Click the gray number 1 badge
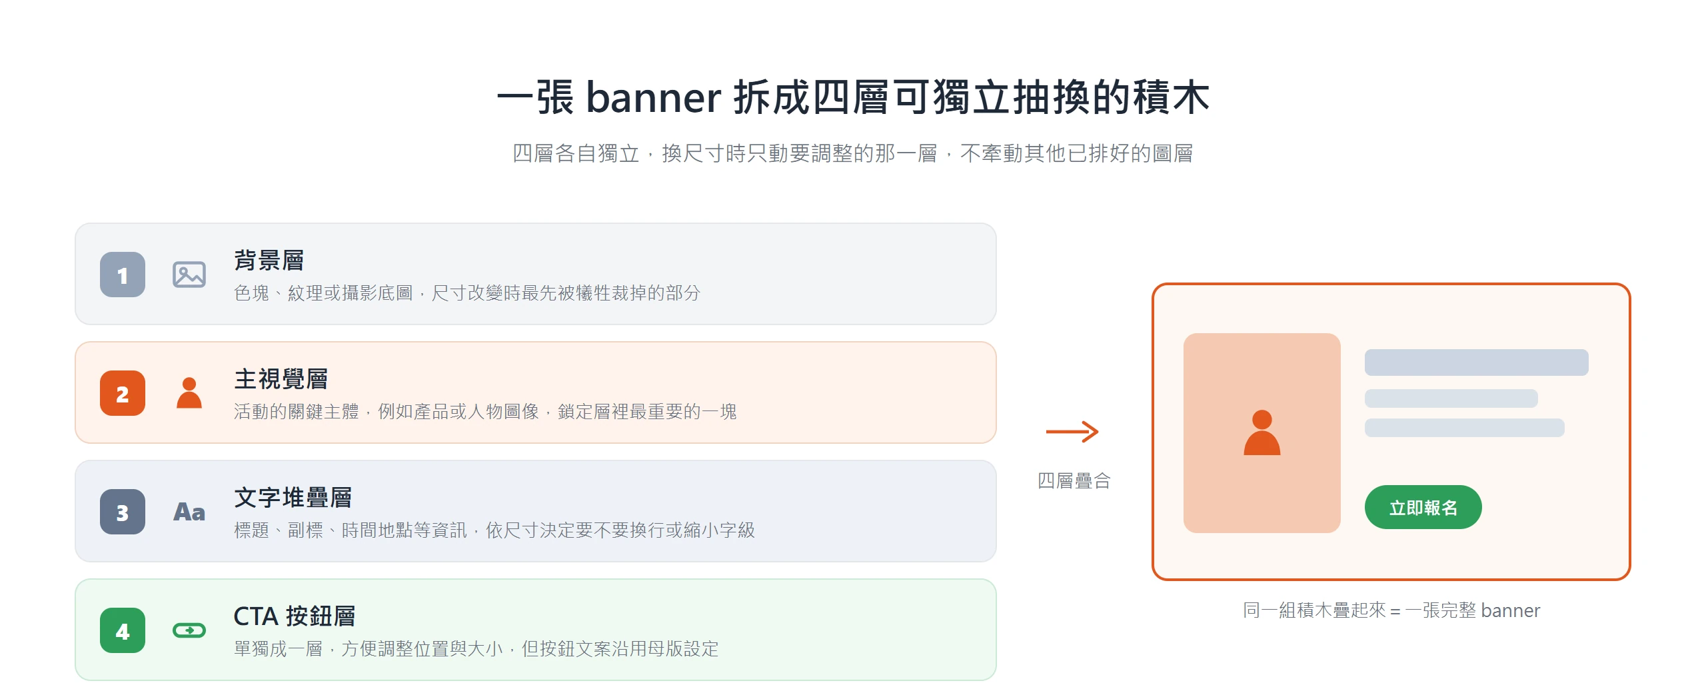This screenshot has height=697, width=1706. click(x=123, y=275)
